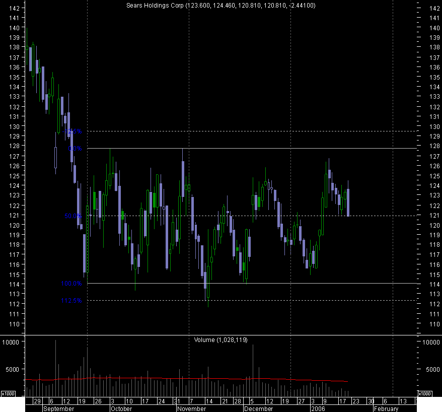Click the date 27 in December
The image size is (442, 412).
coord(302,401)
